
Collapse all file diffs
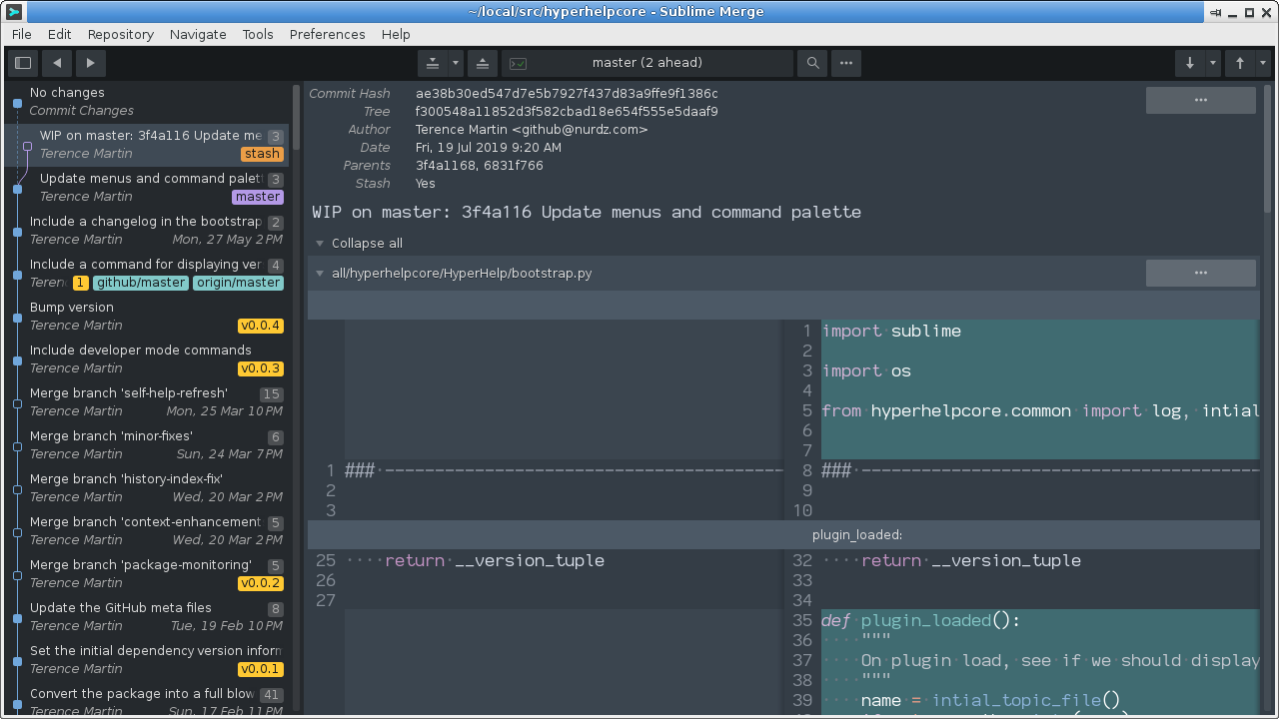tap(321, 243)
